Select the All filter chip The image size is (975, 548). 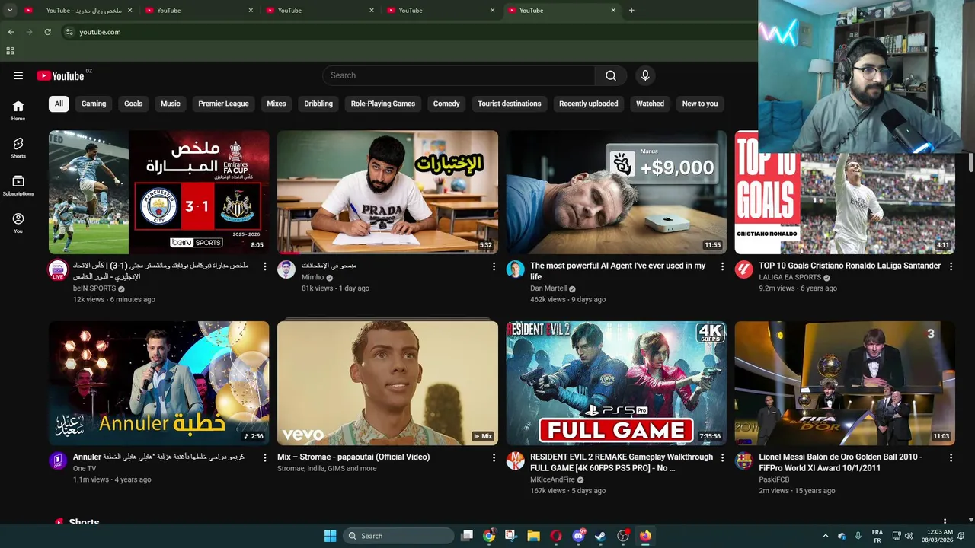click(x=59, y=104)
